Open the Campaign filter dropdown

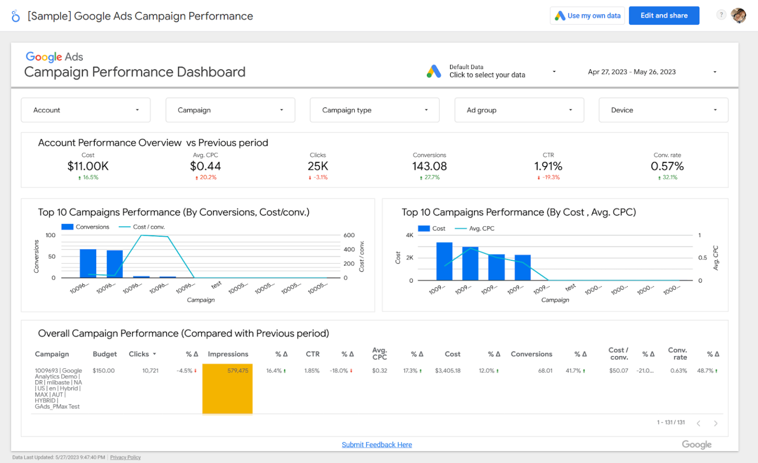pos(229,110)
